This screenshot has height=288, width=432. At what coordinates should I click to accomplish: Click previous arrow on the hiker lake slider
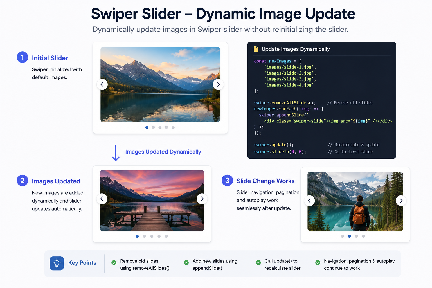309,201
